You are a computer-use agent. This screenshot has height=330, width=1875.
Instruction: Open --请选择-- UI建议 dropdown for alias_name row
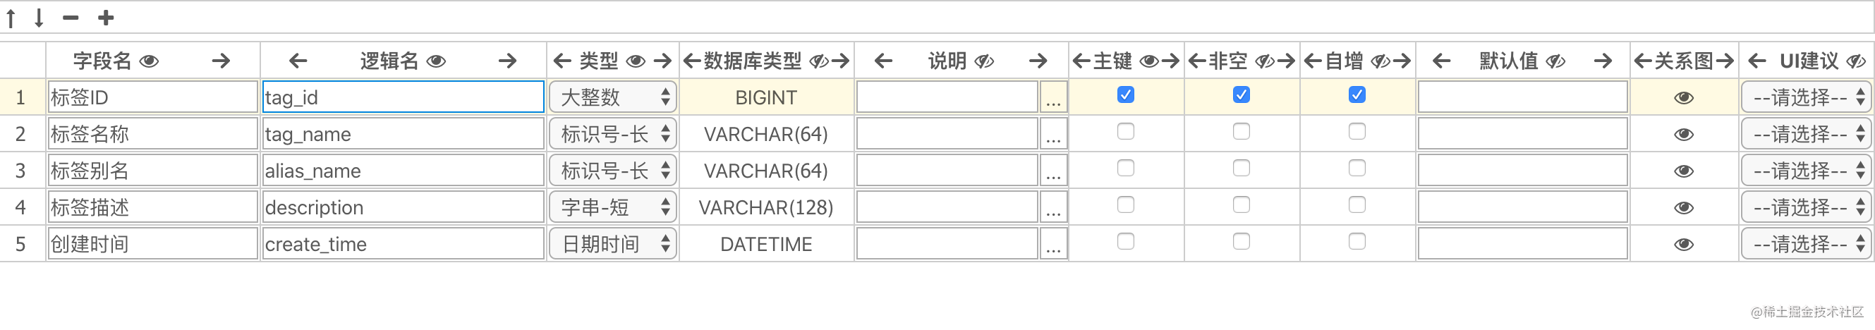pos(1806,171)
